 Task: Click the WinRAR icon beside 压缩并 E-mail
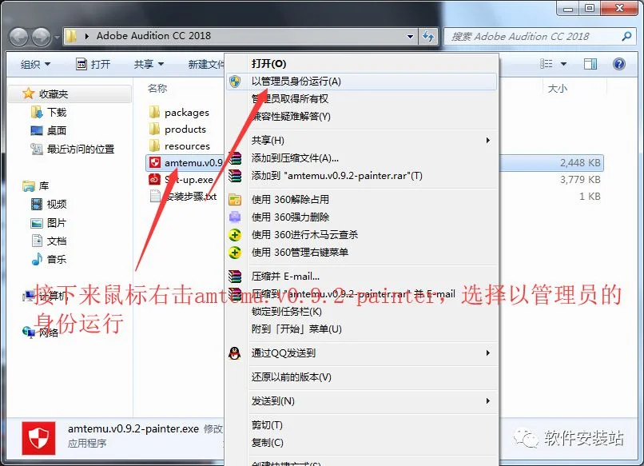(x=235, y=276)
